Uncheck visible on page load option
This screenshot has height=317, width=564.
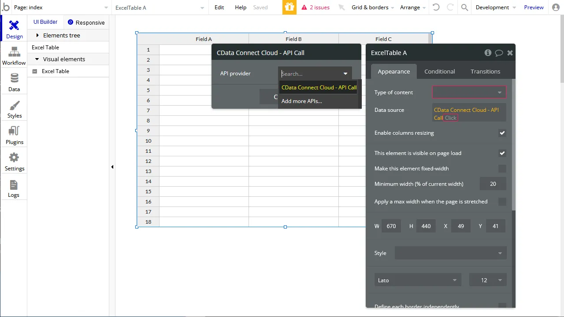click(502, 153)
